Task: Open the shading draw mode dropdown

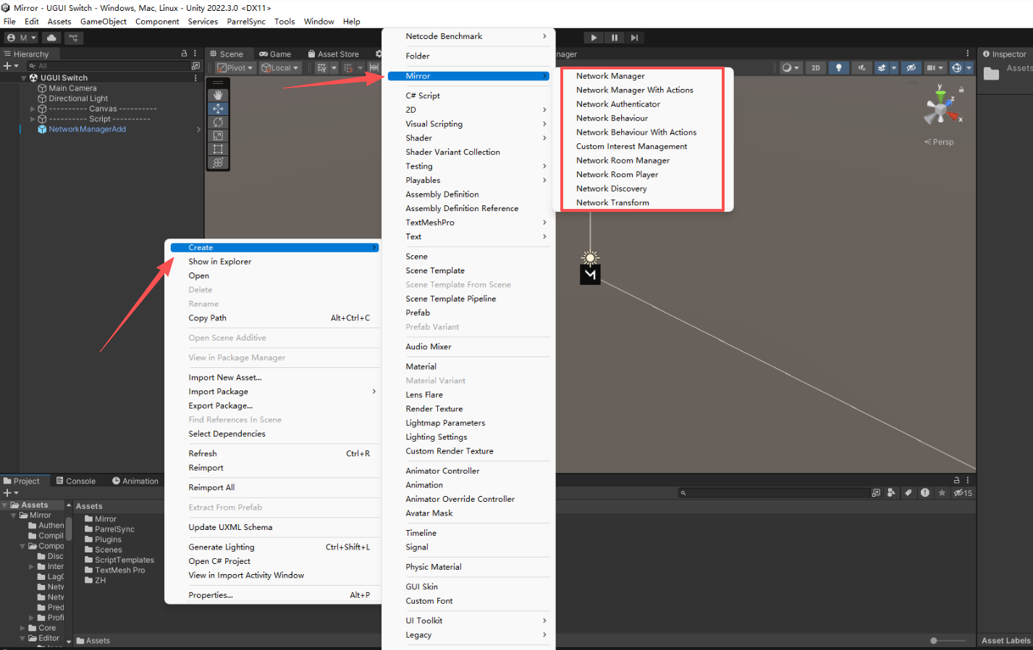Action: pos(790,67)
